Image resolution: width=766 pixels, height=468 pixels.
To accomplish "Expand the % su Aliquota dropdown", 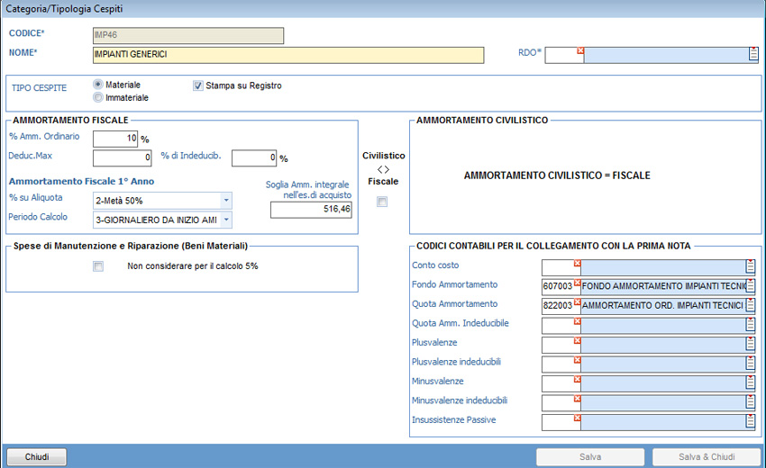I will click(225, 200).
